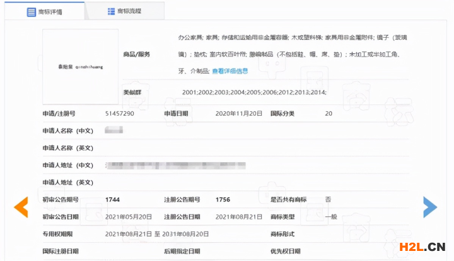The height and width of the screenshot is (261, 454).
Task: Click the international class value 20
Action: [x=329, y=114]
